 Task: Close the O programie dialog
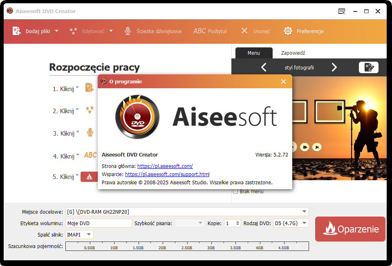(x=283, y=81)
